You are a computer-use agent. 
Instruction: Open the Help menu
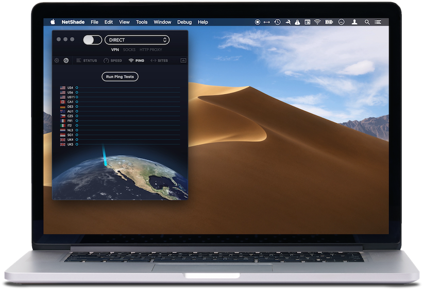pos(203,22)
